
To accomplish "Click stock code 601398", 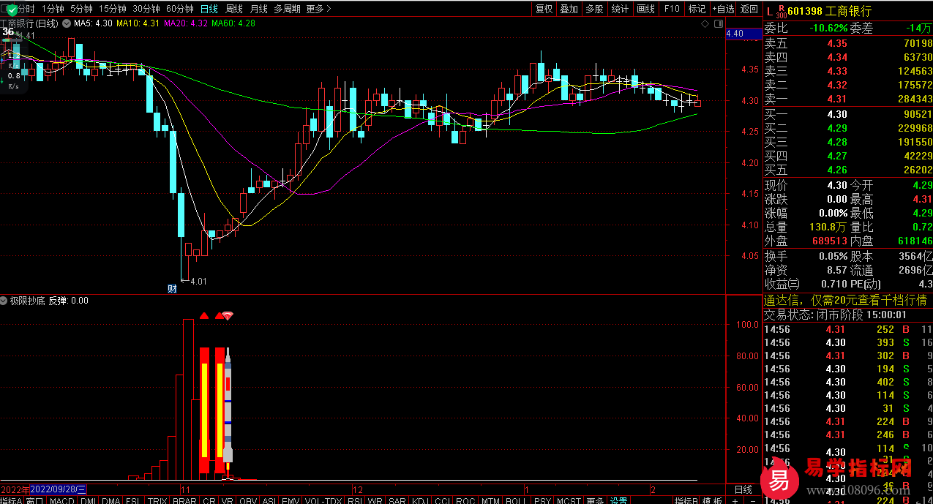I will tap(806, 10).
